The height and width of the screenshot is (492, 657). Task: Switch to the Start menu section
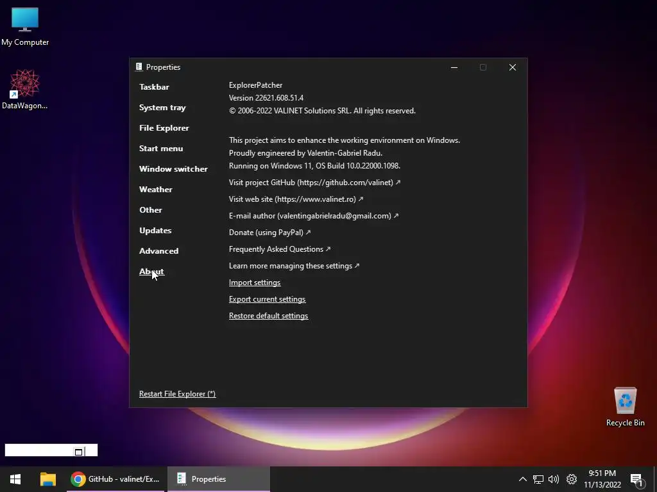[x=161, y=149]
